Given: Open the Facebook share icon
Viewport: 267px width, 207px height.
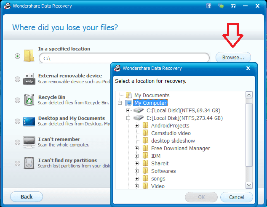Looking at the screenshot, I should [209, 6].
